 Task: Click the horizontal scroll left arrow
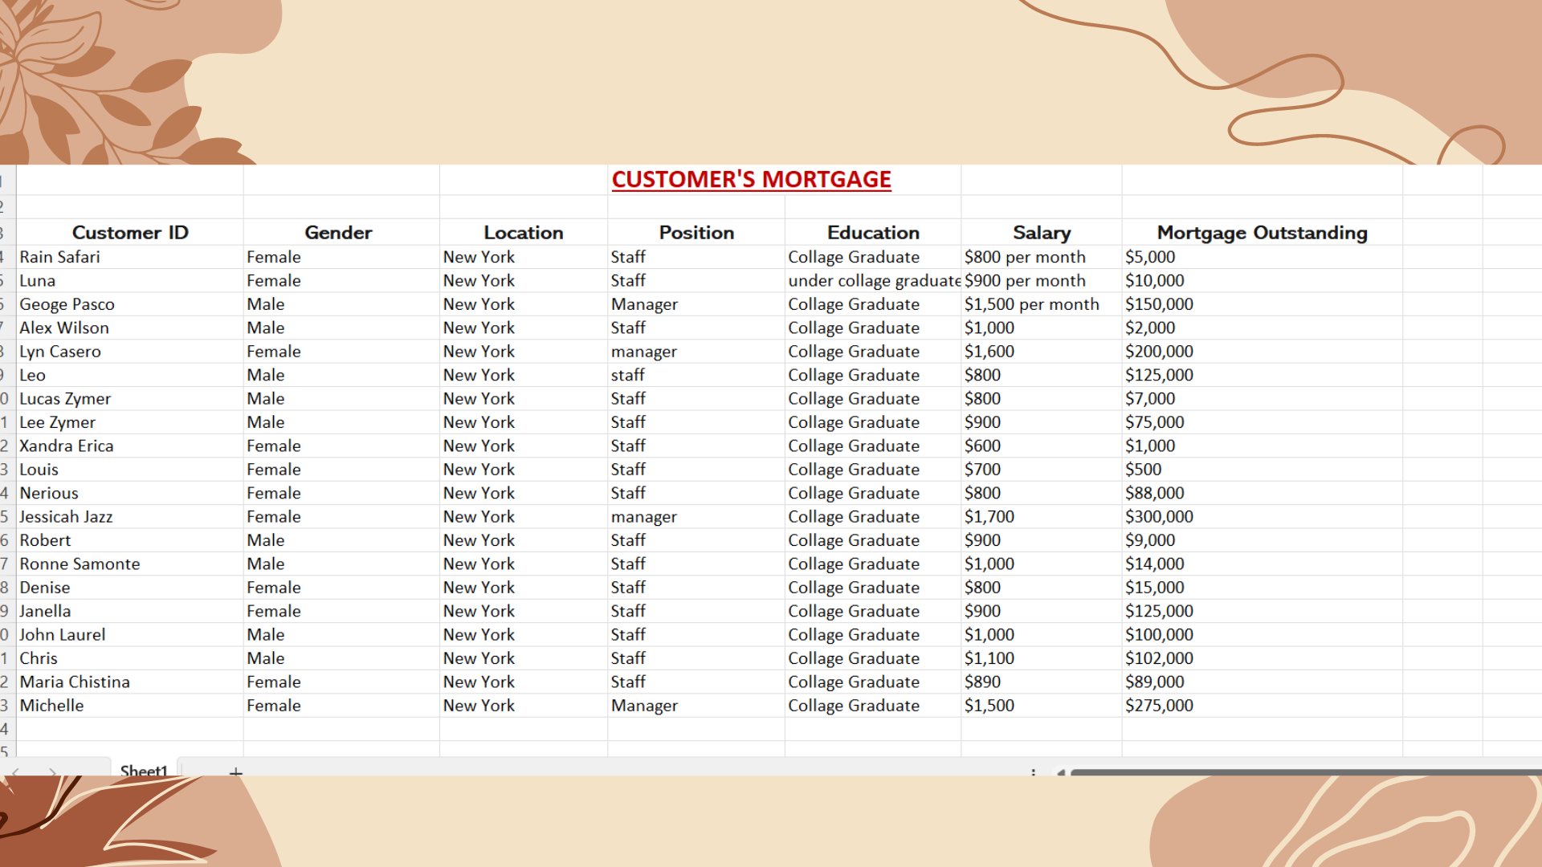coord(1060,772)
